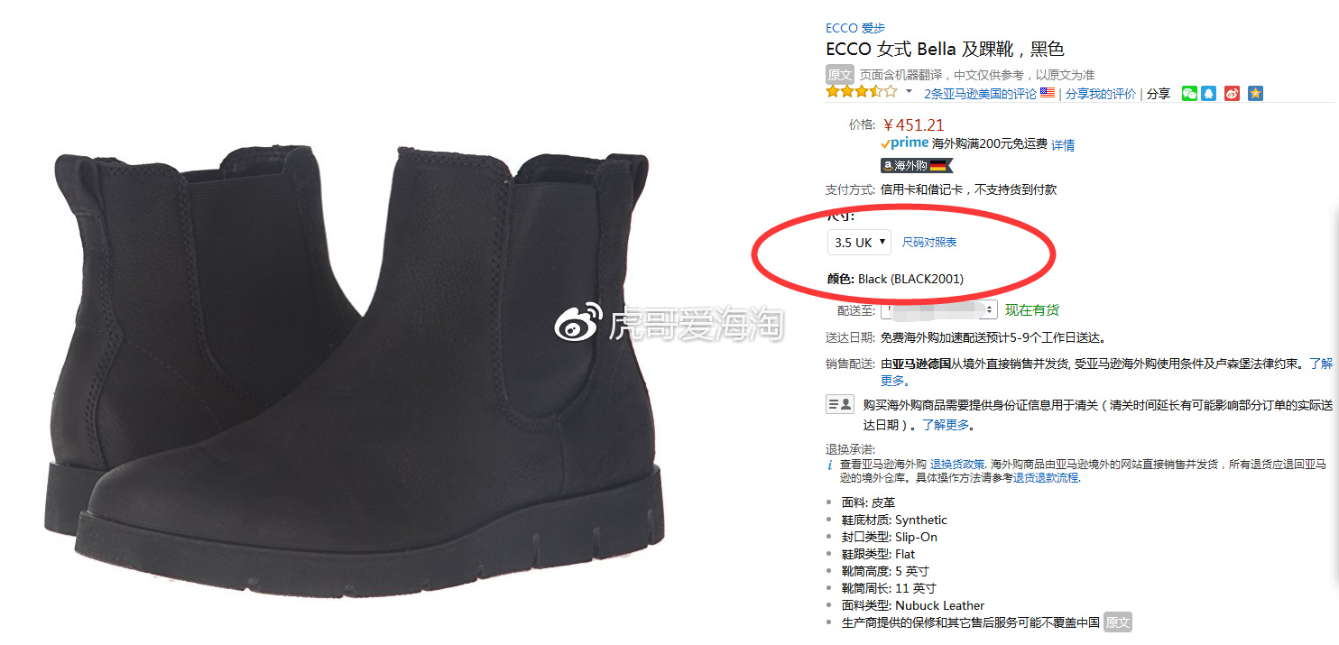The height and width of the screenshot is (645, 1339).
Task: Click the ID card info icon
Action: (x=840, y=404)
